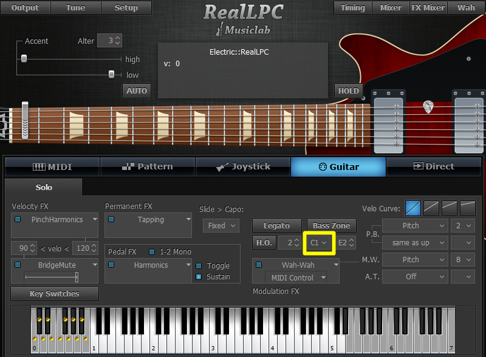Open the Slide Capo mode dropdown set to Fixed
The image size is (486, 357).
221,225
